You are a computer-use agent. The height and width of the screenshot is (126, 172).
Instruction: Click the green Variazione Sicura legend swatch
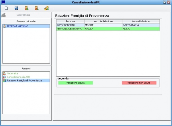(x=76, y=83)
